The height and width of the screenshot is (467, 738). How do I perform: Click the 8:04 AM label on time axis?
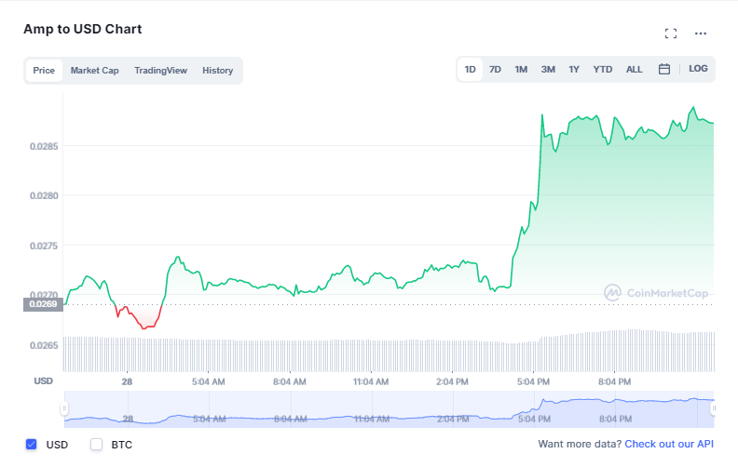(x=290, y=382)
